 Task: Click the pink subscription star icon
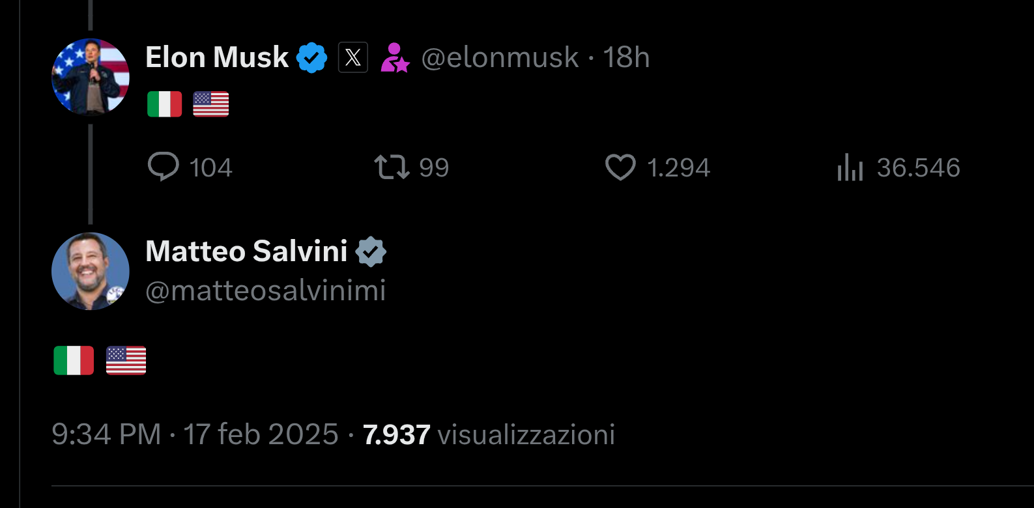click(x=395, y=57)
